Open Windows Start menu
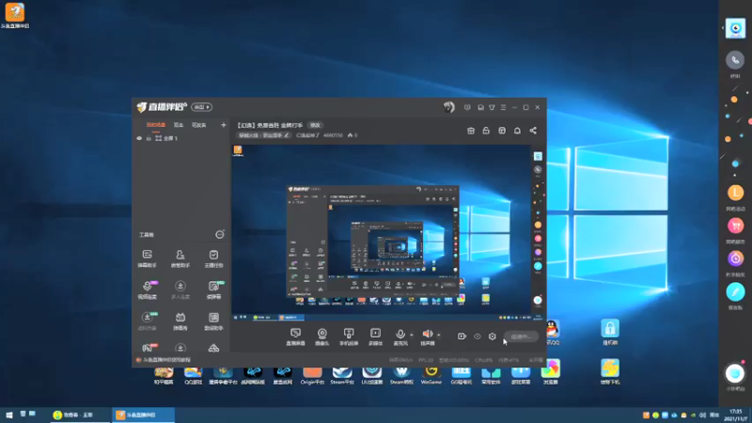Image resolution: width=752 pixels, height=423 pixels. click(8, 415)
